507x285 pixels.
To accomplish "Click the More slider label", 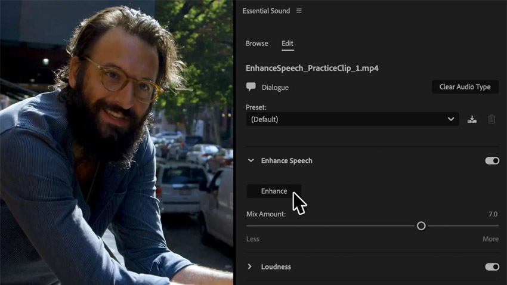I will click(490, 239).
